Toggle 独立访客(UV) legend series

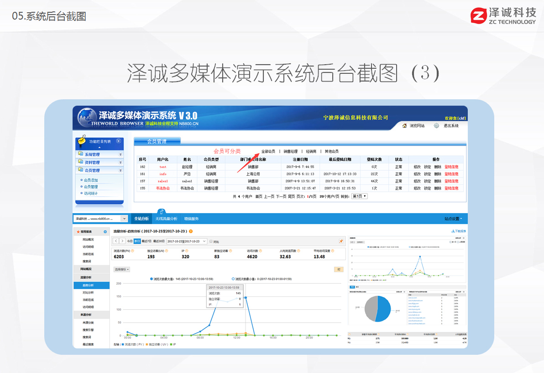(x=157, y=345)
